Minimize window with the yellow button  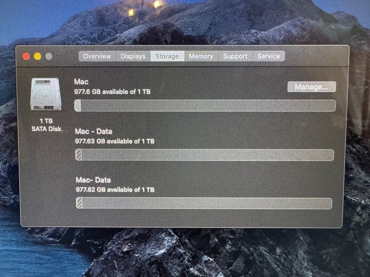tap(37, 56)
